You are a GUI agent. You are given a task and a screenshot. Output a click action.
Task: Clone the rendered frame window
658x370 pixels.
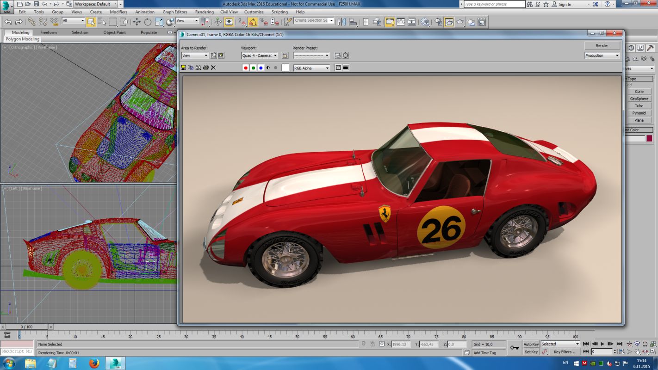click(x=198, y=68)
